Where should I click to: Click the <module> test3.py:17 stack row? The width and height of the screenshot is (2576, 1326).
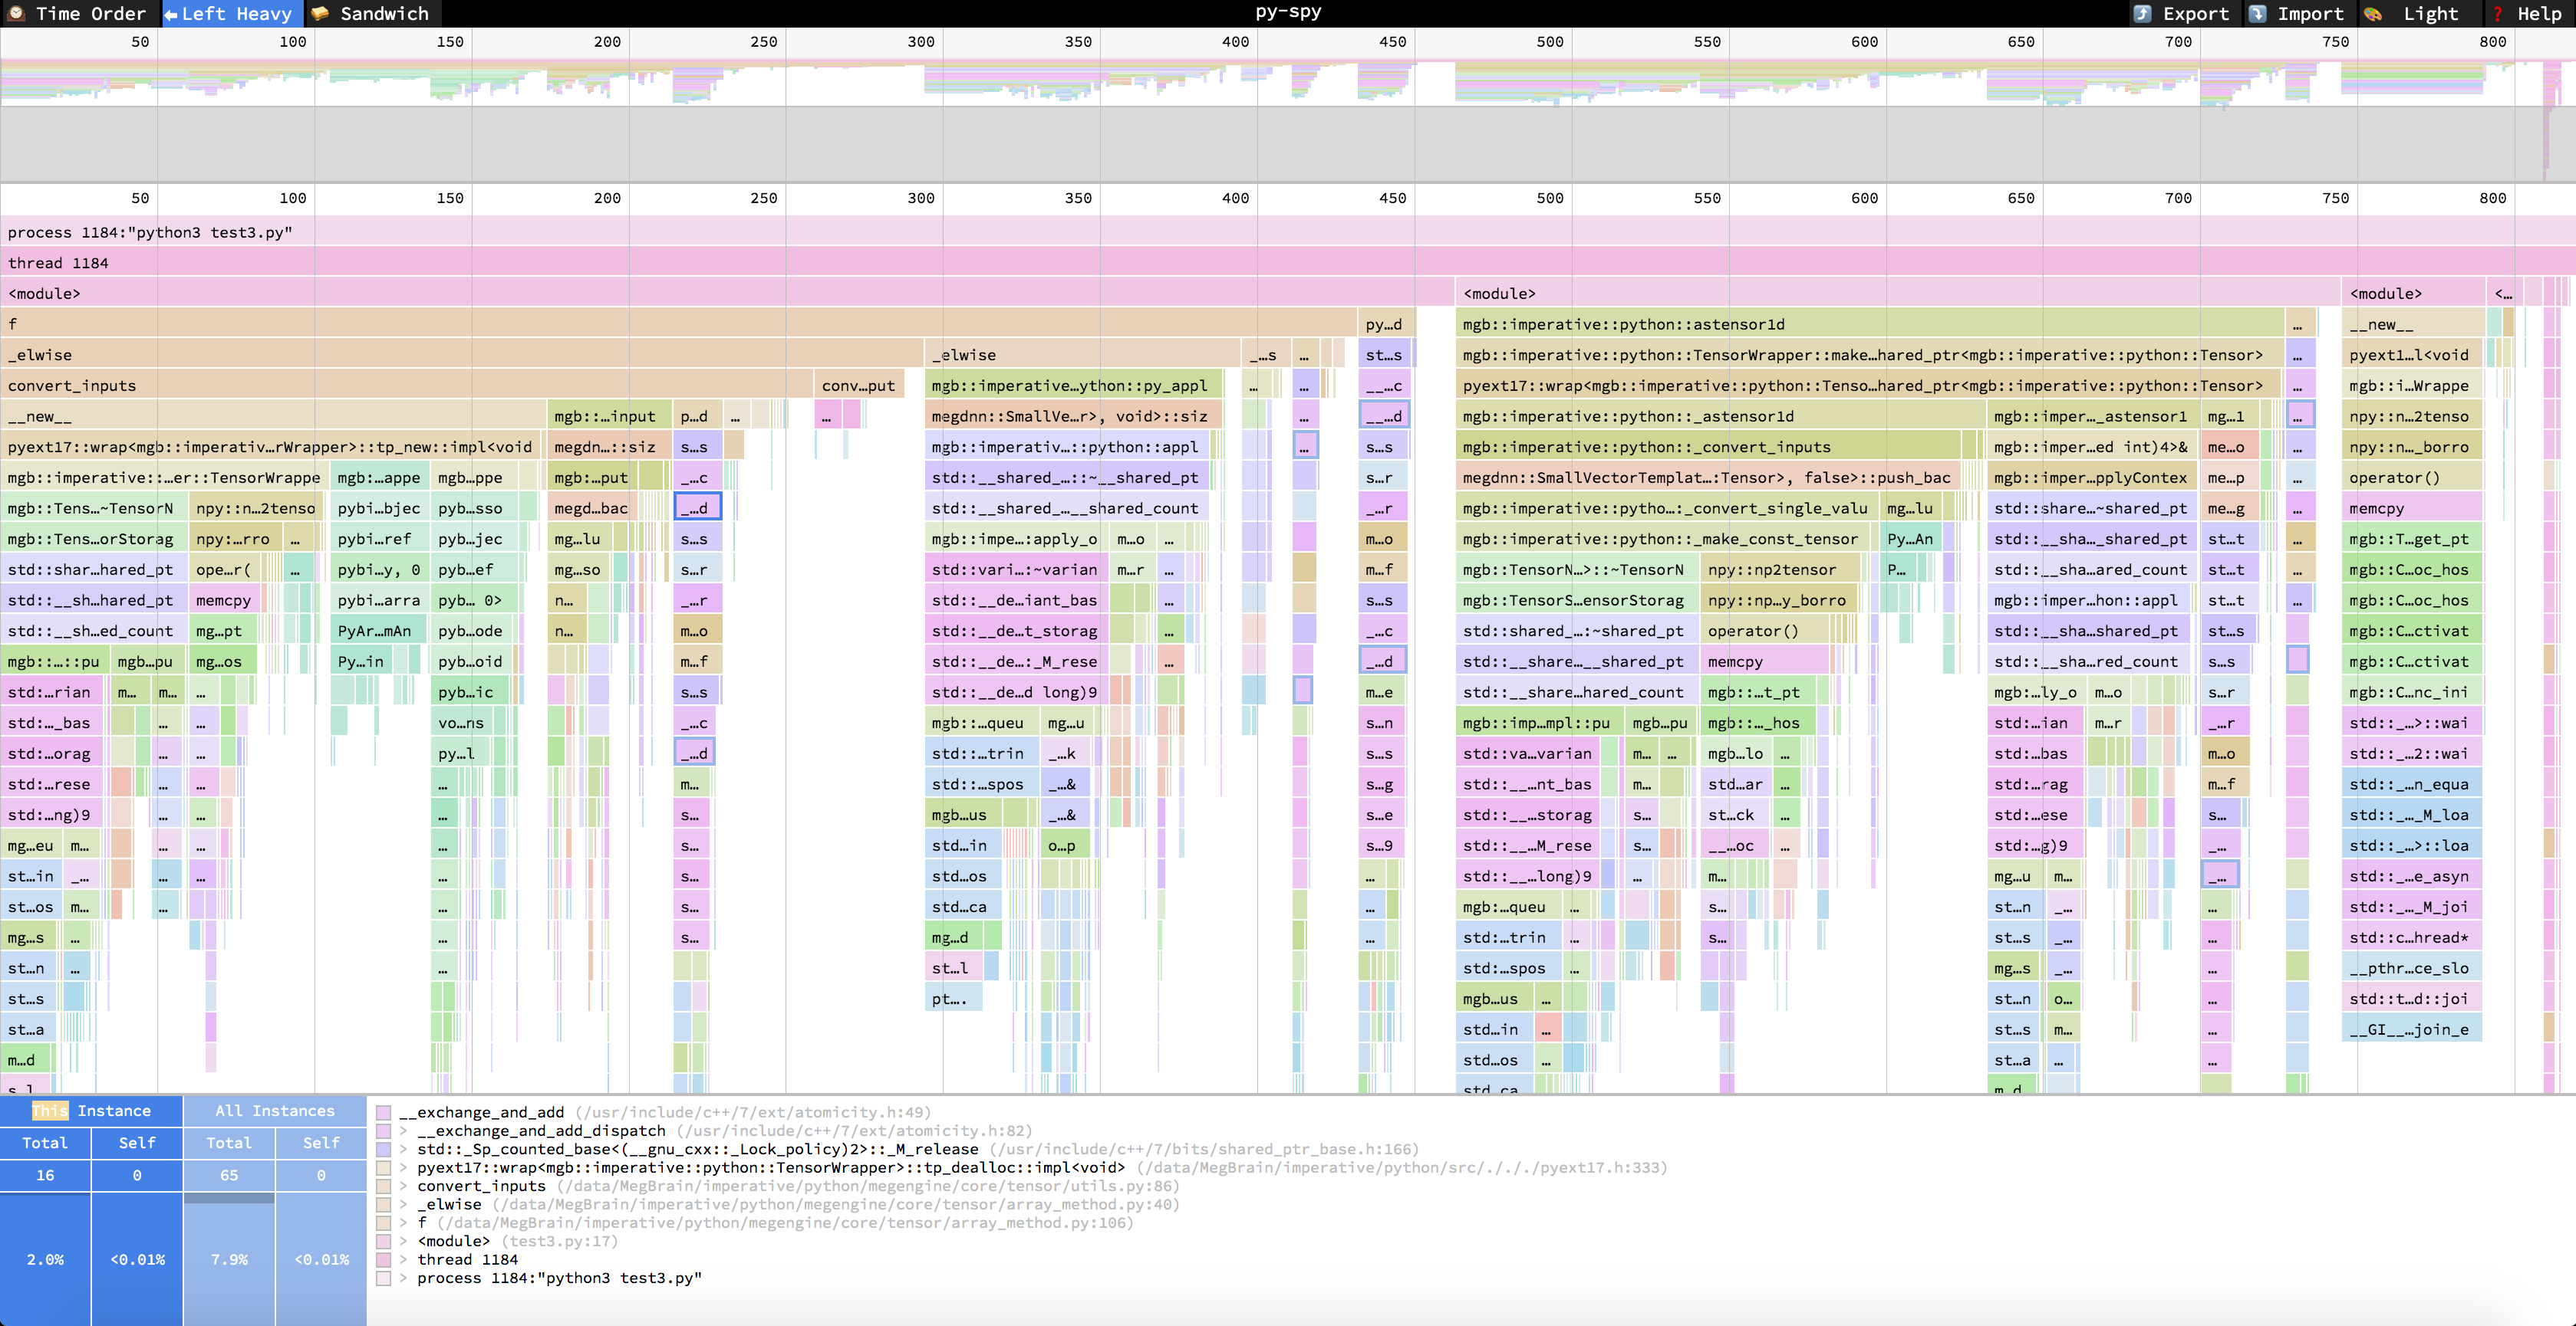517,1241
